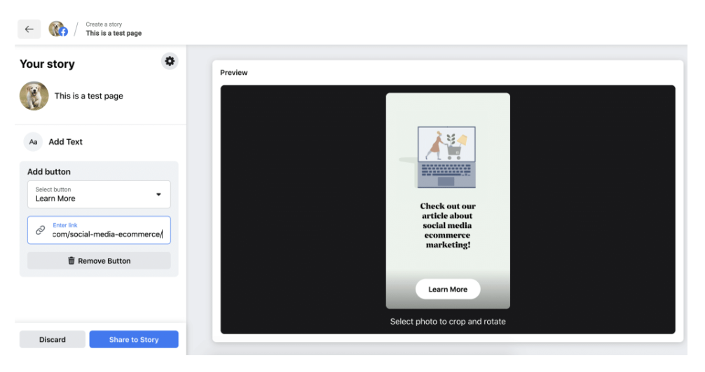
Task: Discard the story
Action: (x=52, y=339)
